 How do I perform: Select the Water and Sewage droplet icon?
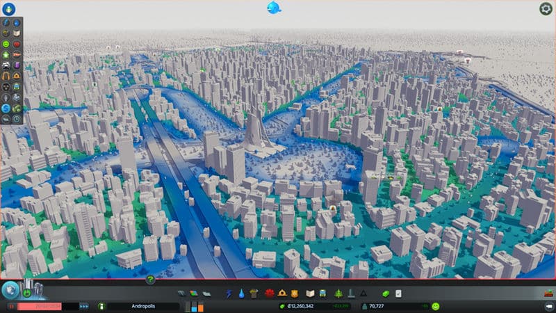[x=241, y=294]
